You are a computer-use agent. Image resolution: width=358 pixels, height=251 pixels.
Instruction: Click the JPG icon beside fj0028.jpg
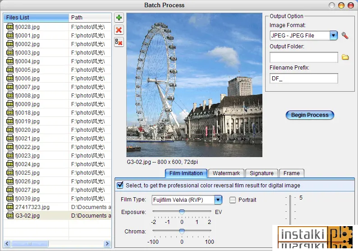pyautogui.click(x=10, y=27)
